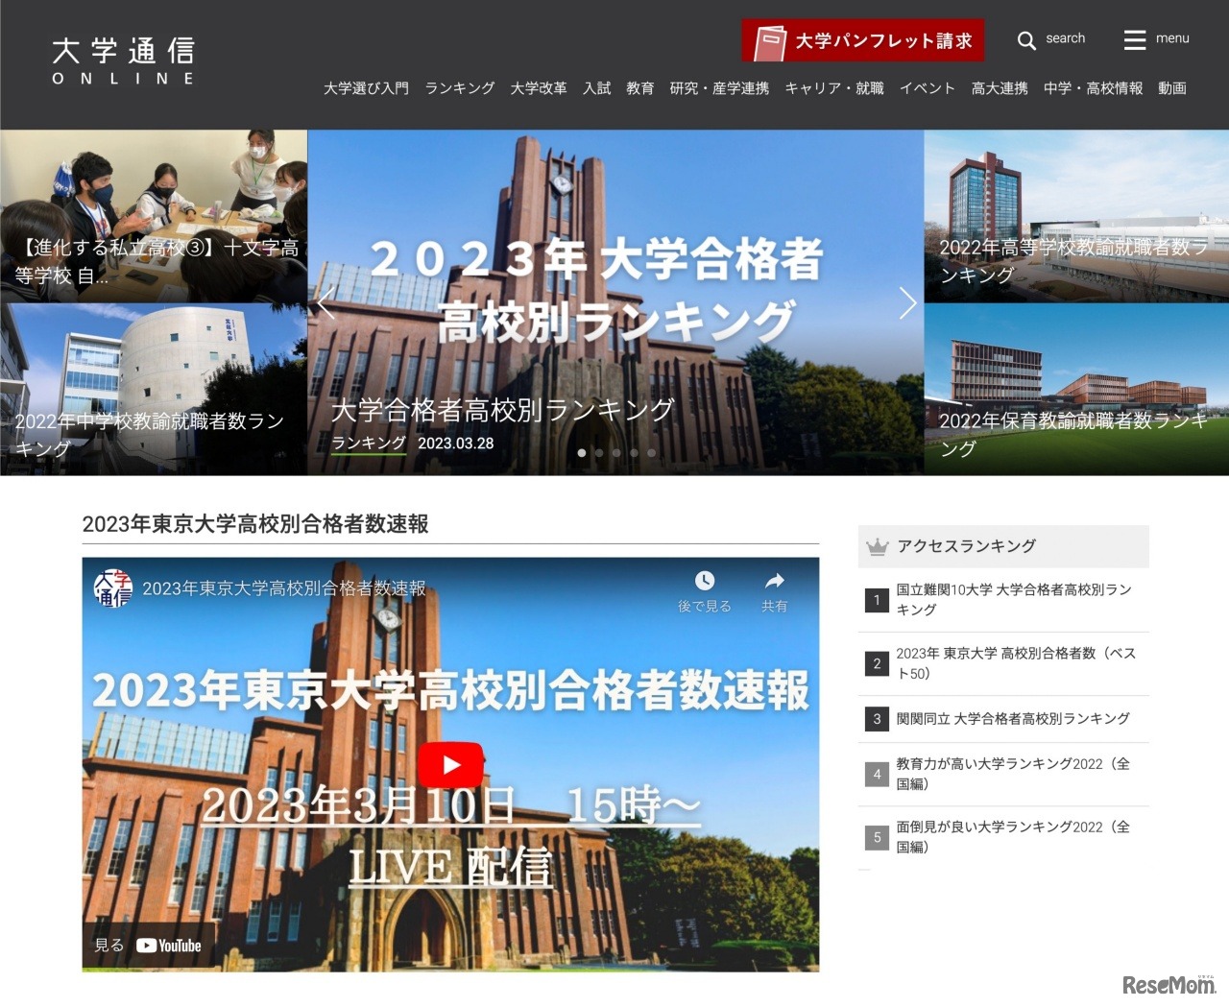Select the third carousel indicator dot
Screen dimensions: 1229x1007
[615, 453]
